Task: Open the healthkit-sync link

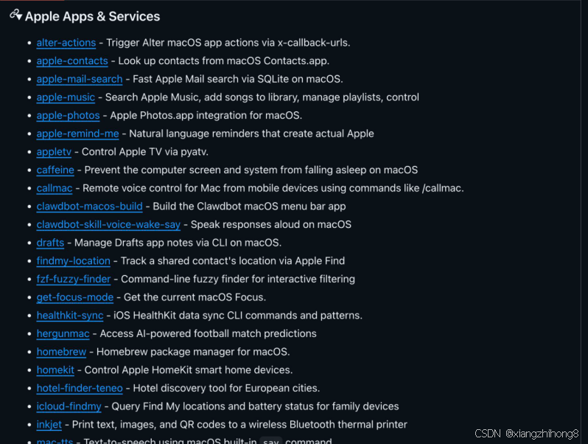Action: pos(70,315)
